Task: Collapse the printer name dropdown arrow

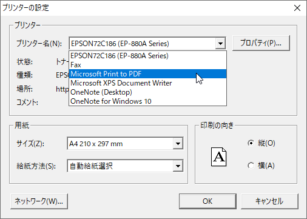Action: 220,43
